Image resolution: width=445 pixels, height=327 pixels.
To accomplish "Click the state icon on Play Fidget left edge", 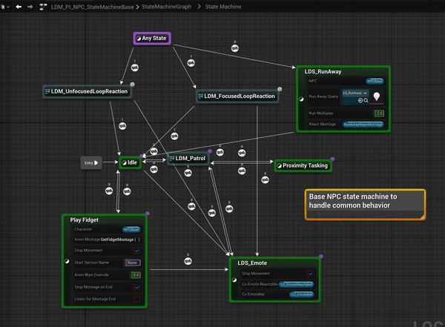I will coord(67,261).
